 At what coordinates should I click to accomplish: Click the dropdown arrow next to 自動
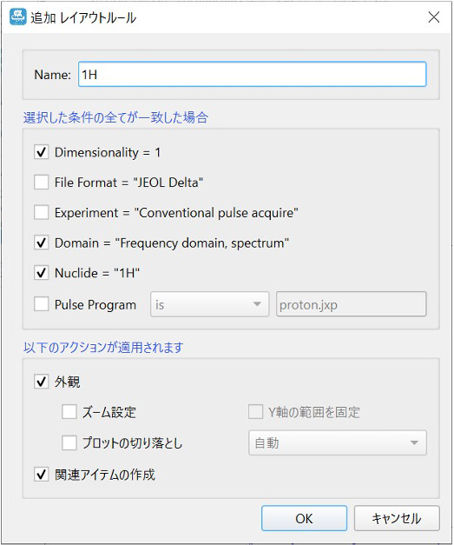pos(414,442)
